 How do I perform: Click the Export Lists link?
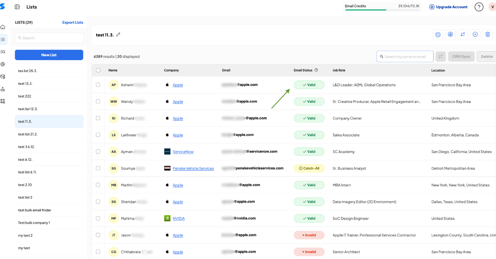tap(73, 22)
